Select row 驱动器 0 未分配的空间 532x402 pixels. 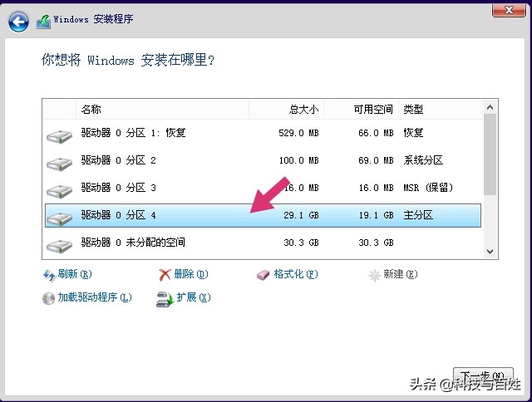tap(263, 243)
